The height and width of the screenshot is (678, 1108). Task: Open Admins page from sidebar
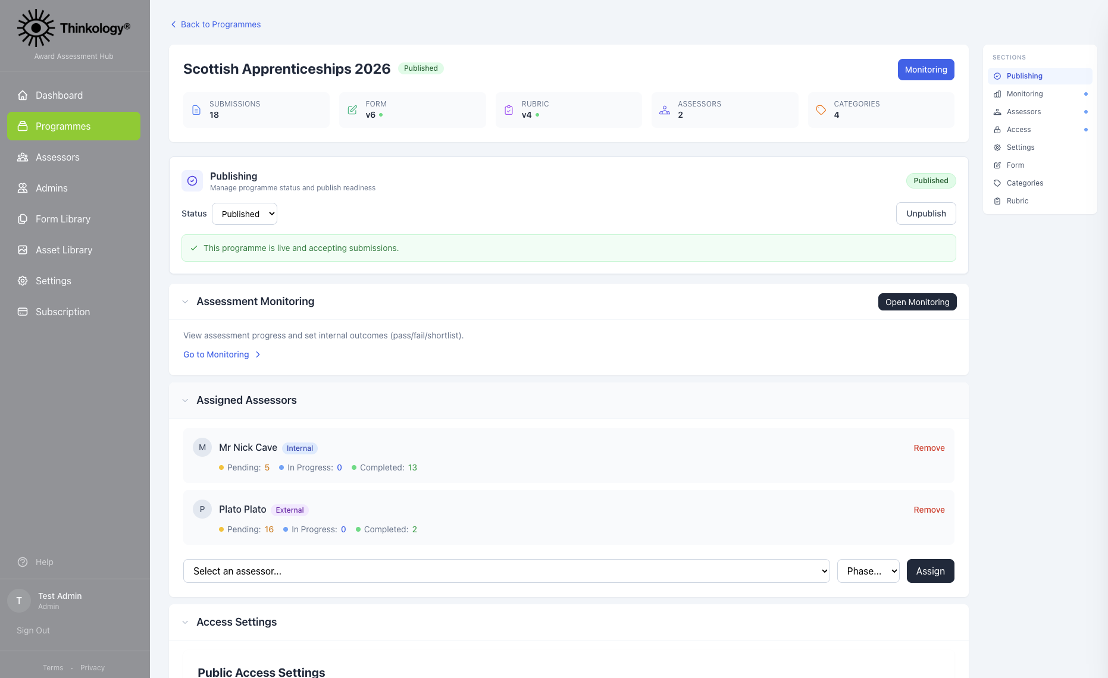click(x=74, y=188)
